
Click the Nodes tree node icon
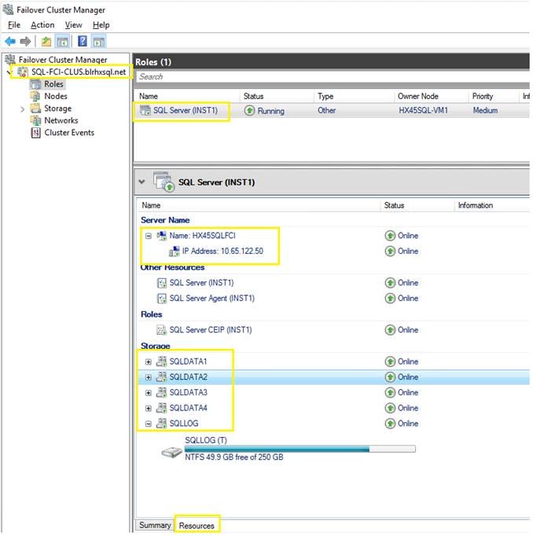coord(35,97)
